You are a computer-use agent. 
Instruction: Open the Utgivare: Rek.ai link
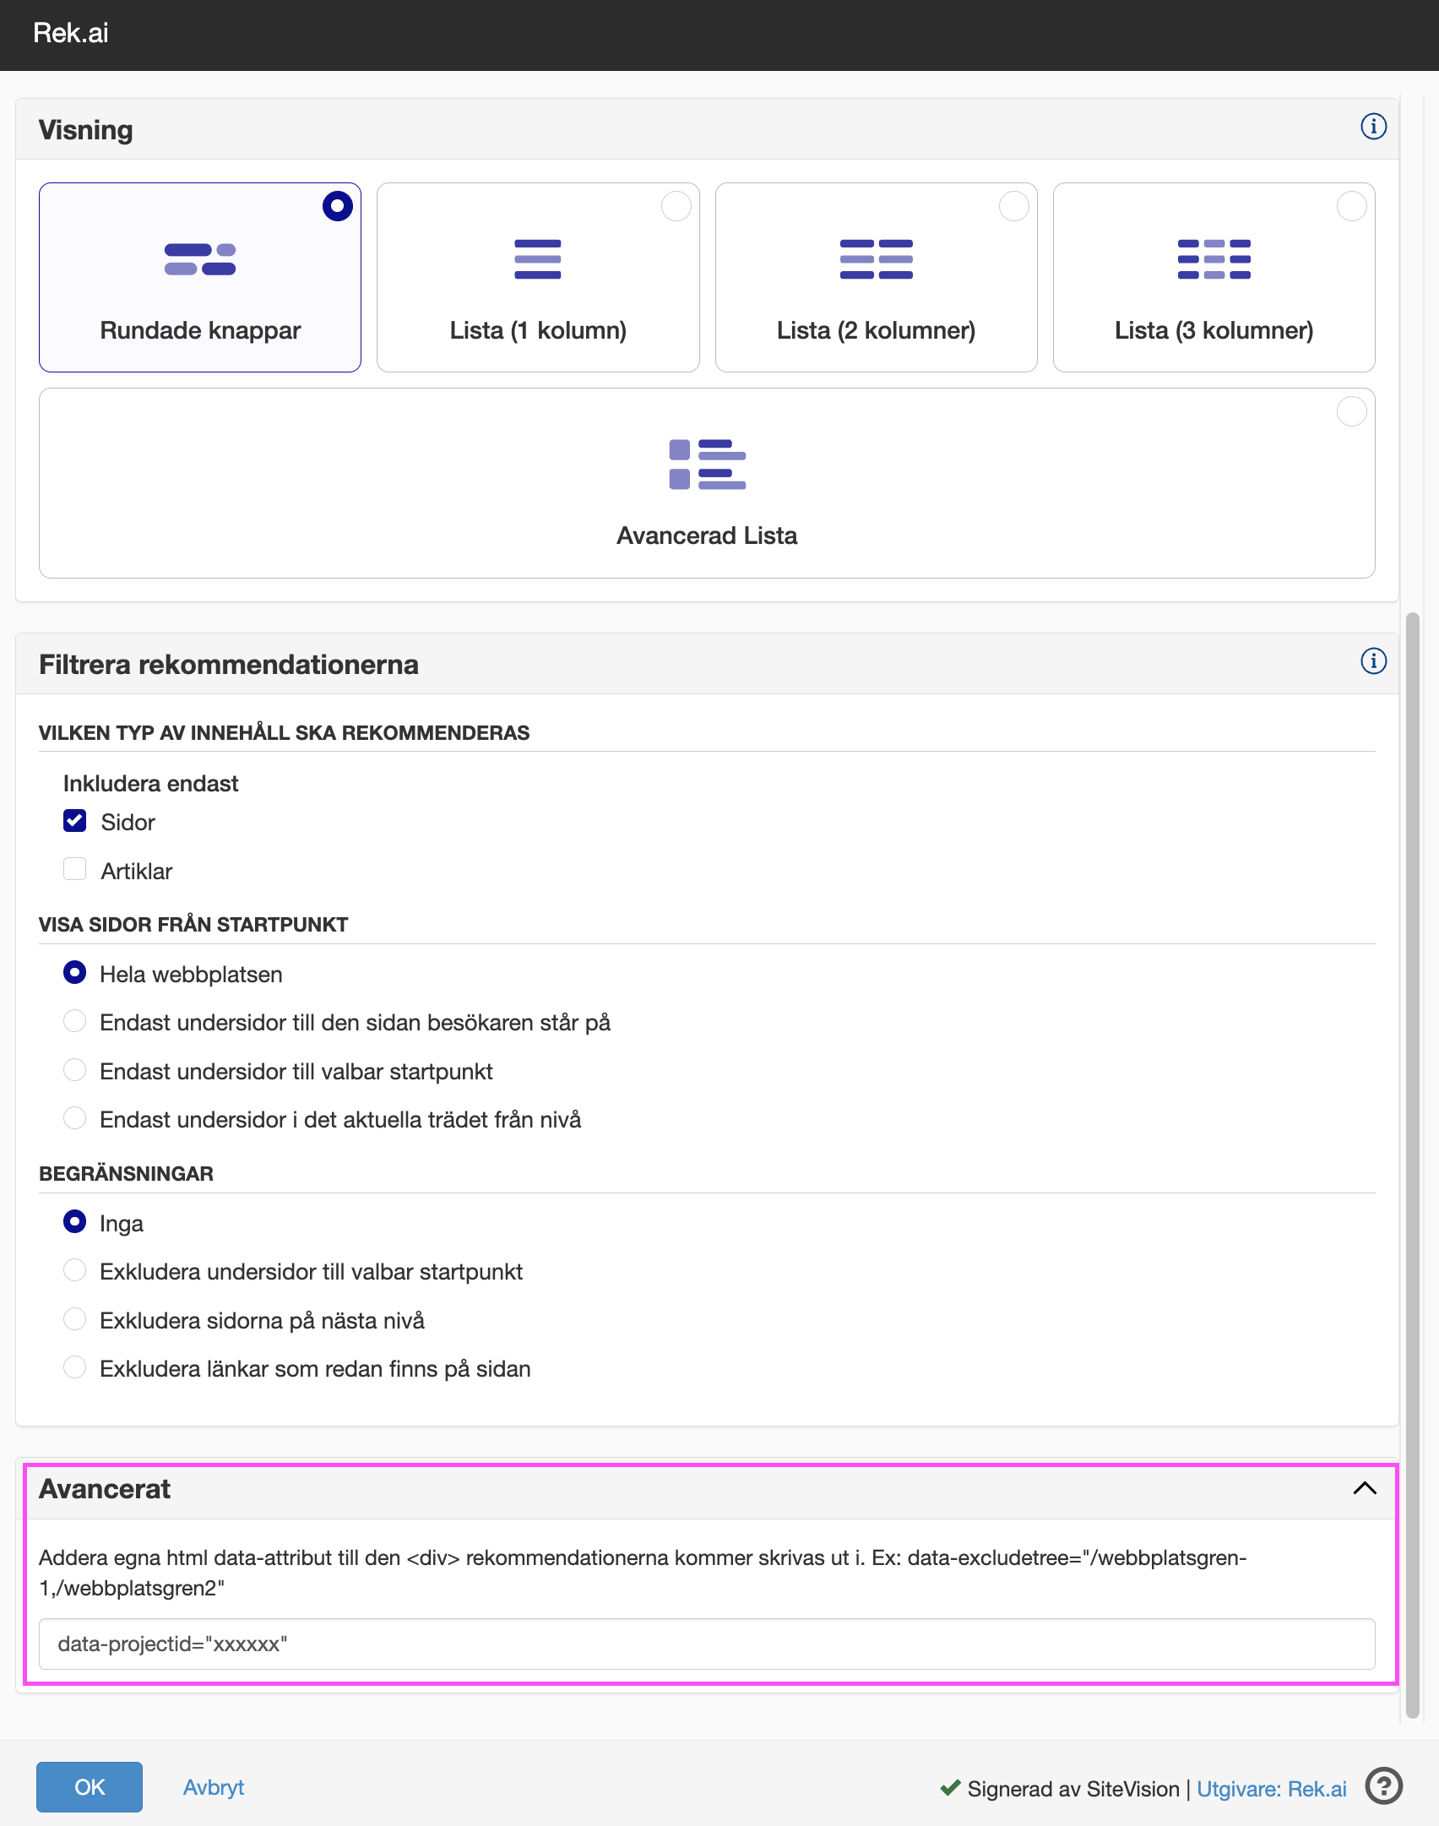tap(1271, 1789)
